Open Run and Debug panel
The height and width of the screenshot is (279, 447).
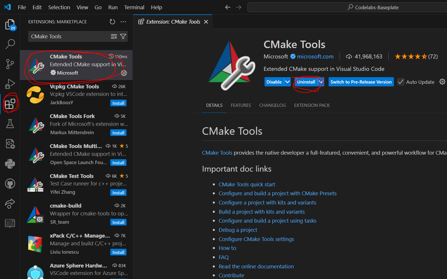pos(10,84)
